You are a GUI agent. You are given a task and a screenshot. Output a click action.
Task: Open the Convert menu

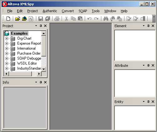[x=68, y=11]
